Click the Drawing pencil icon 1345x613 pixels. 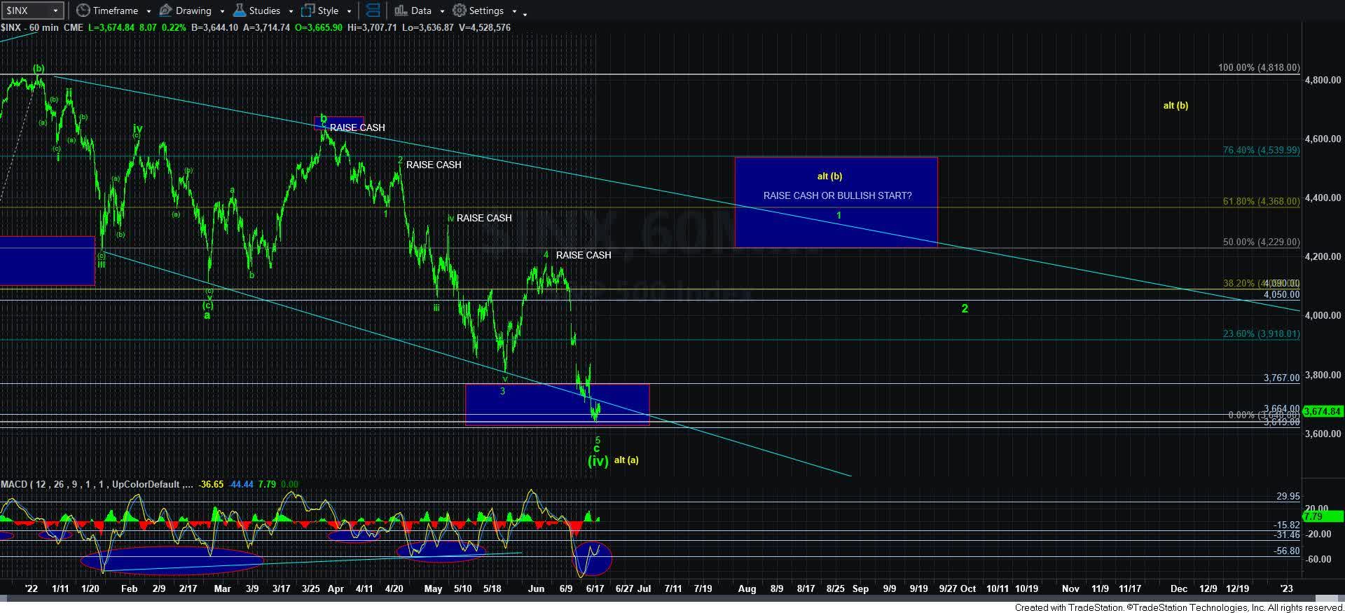(x=166, y=11)
